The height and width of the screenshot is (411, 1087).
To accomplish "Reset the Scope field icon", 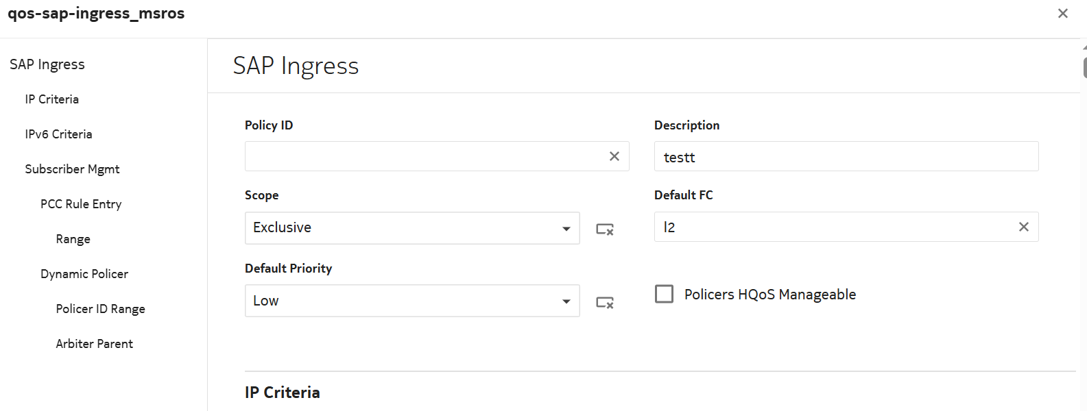I will 605,229.
